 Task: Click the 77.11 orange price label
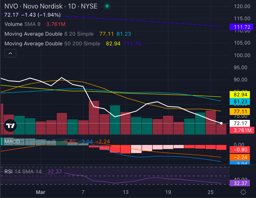[240, 112]
